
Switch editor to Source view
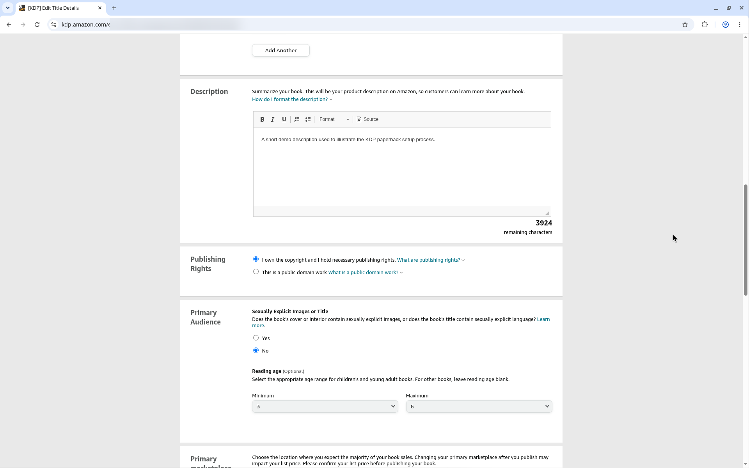[x=367, y=119]
